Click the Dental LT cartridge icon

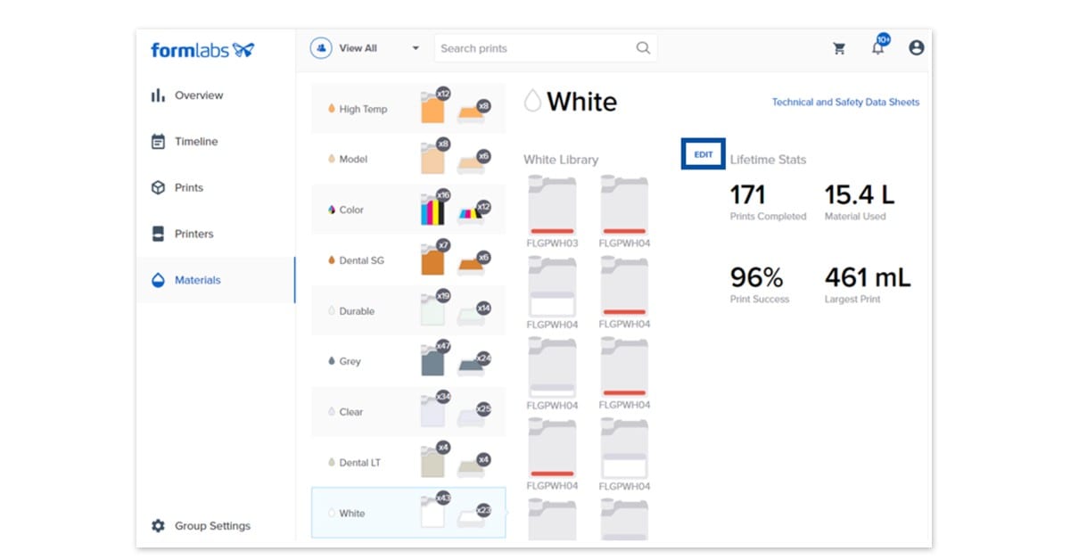[432, 462]
